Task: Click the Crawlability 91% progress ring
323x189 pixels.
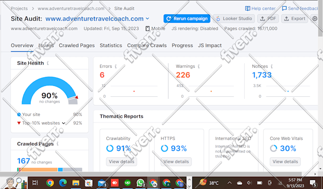Action: pos(110,148)
